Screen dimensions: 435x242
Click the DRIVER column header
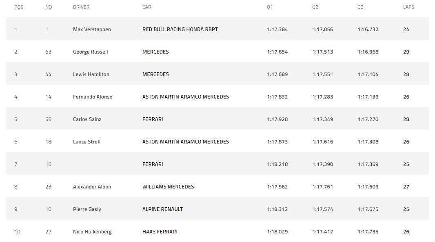point(81,7)
